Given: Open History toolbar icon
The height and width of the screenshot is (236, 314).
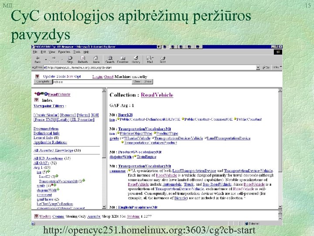Looking at the screenshot, I should pos(136,59).
